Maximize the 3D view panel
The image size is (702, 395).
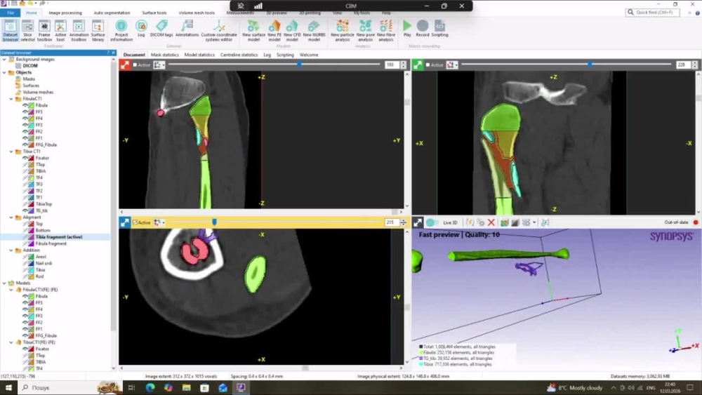pyautogui.click(x=417, y=222)
